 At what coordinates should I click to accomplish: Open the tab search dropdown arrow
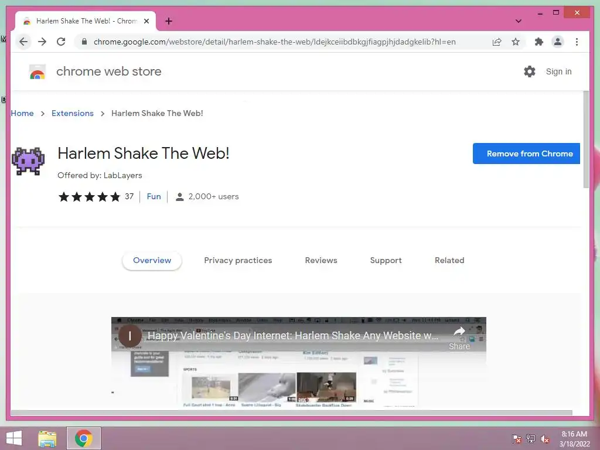[x=519, y=21]
